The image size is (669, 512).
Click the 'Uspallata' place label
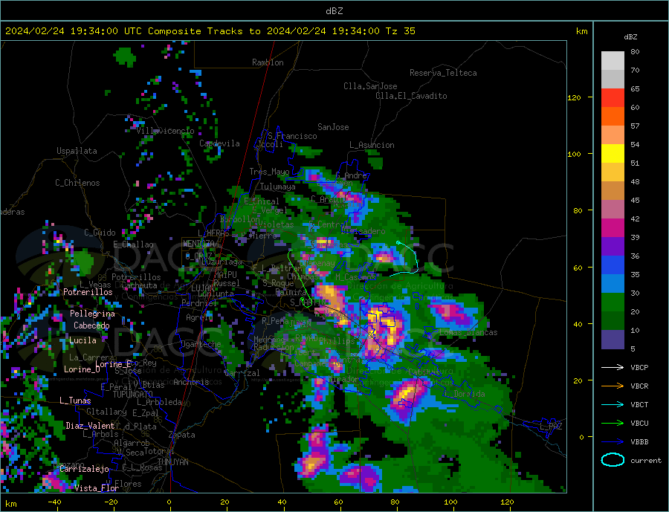(x=77, y=151)
